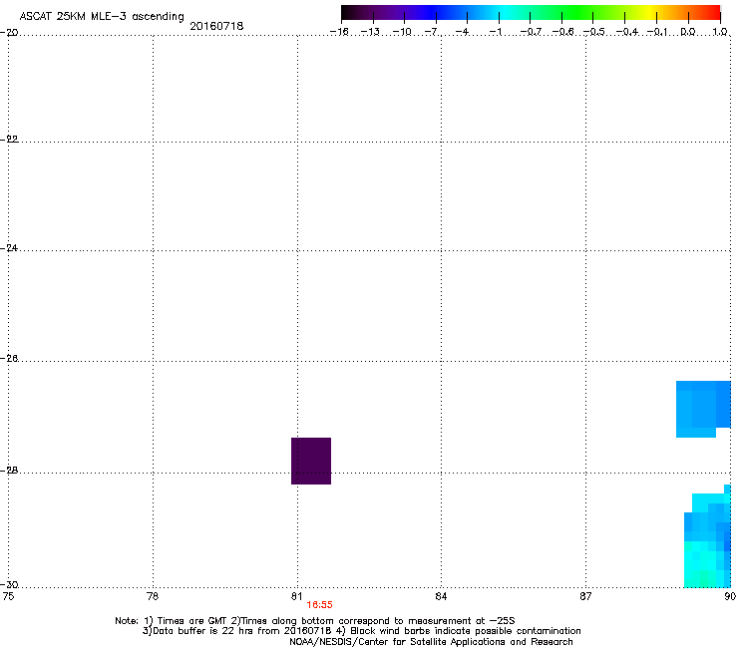Click the latitude axis label -30
This screenshot has height=648, width=738.
pyautogui.click(x=9, y=585)
